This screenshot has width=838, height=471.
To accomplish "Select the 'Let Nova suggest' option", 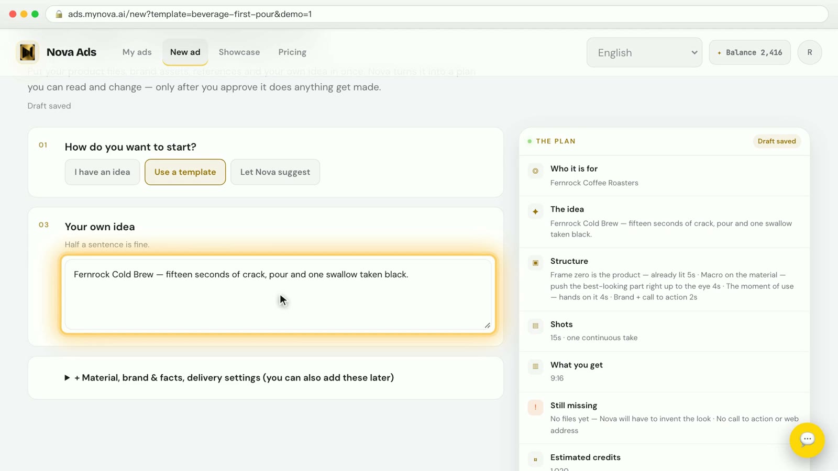I will tap(275, 172).
